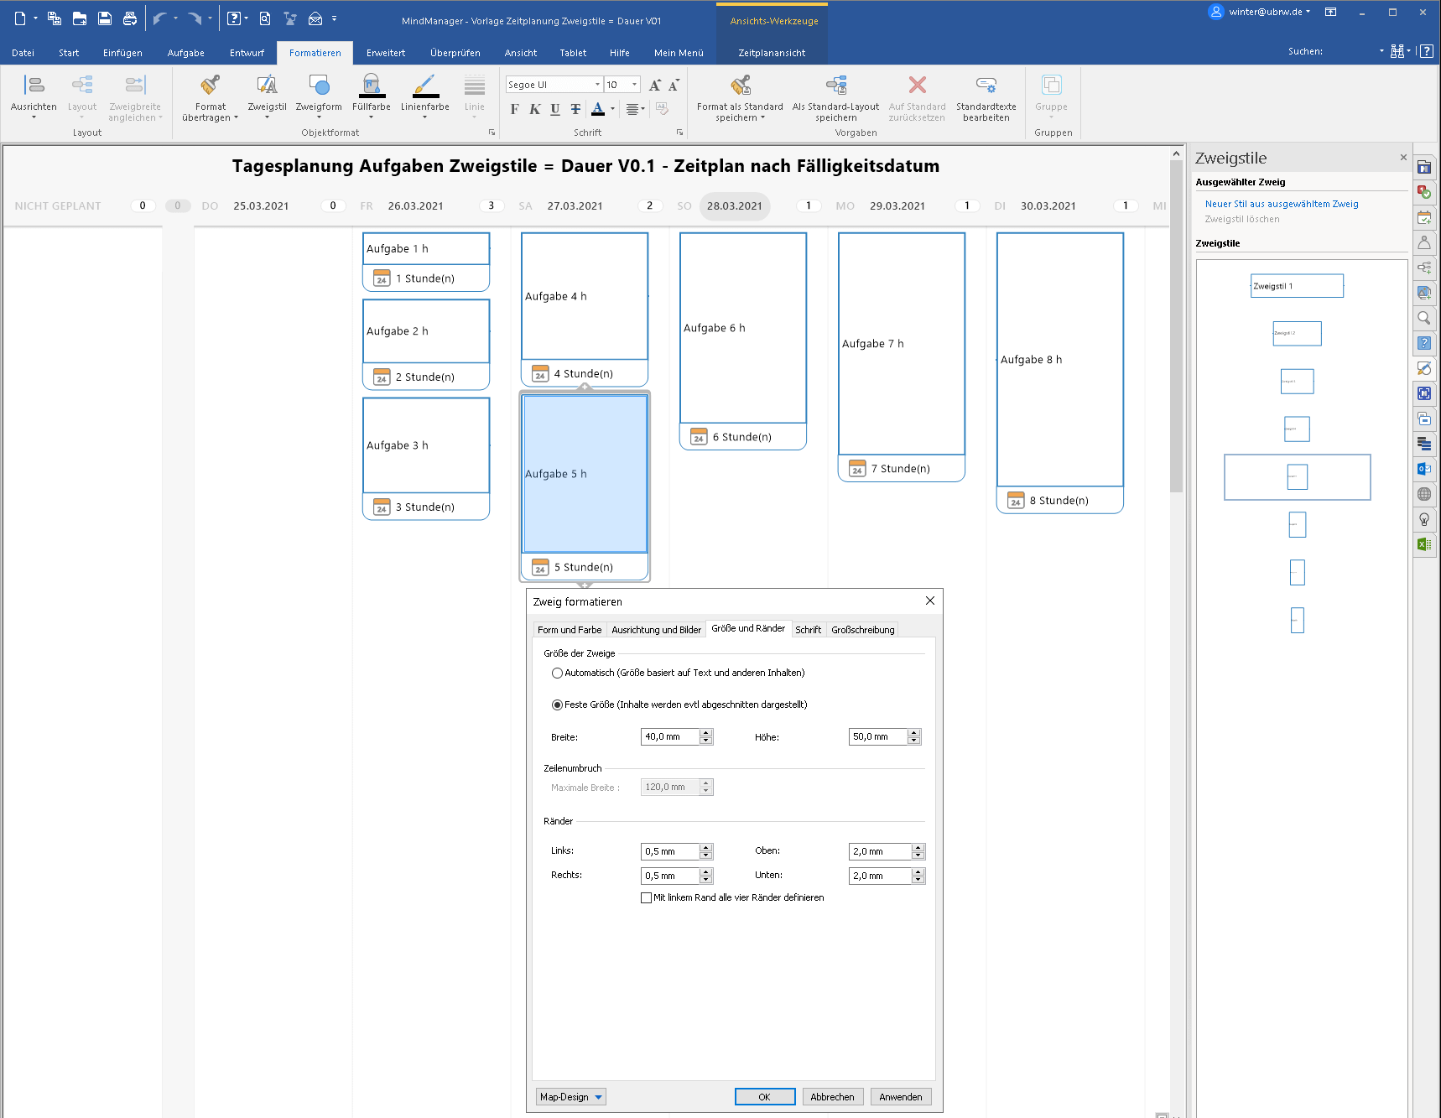Close the Zweigstile panel
The width and height of the screenshot is (1441, 1118).
point(1403,158)
